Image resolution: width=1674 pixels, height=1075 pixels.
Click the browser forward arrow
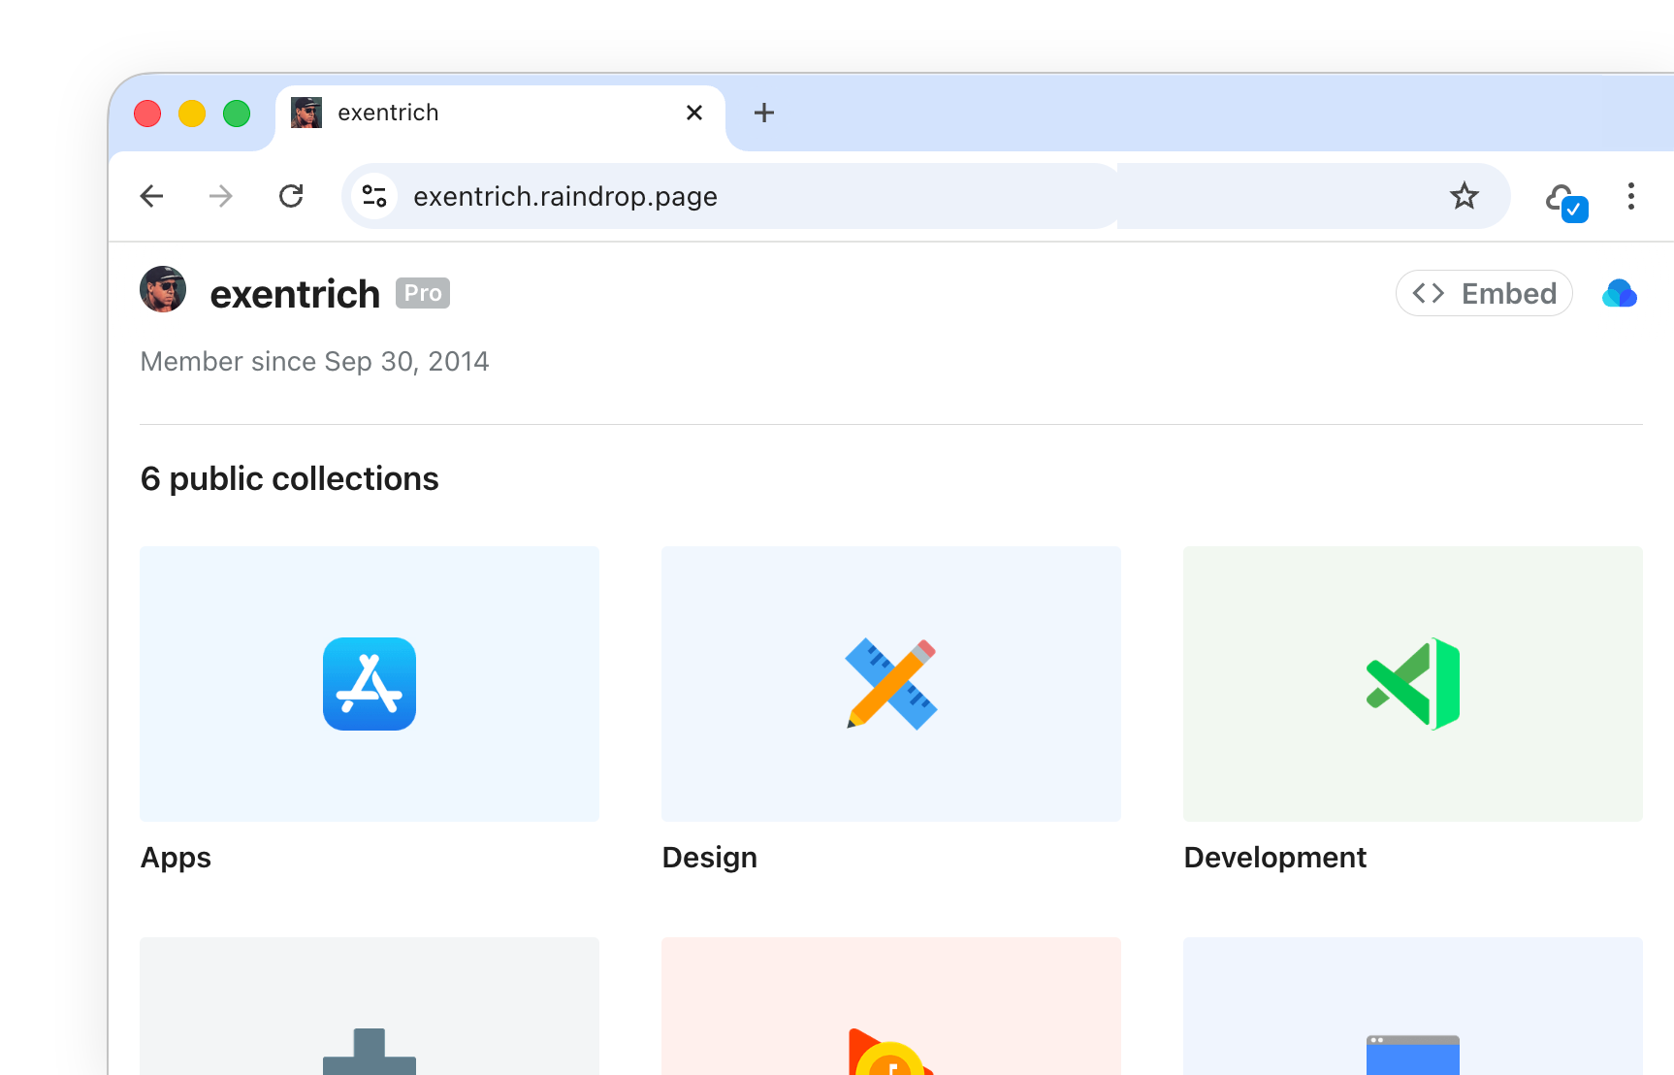(221, 196)
